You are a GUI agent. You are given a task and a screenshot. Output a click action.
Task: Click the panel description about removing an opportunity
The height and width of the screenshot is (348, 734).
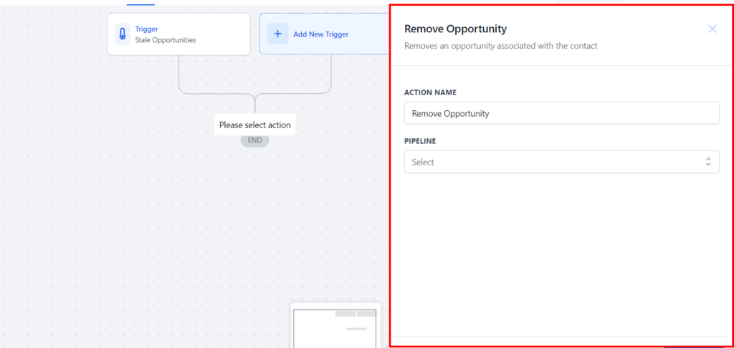[500, 46]
